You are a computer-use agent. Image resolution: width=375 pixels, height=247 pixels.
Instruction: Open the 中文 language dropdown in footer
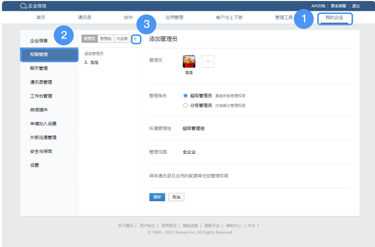coord(253,226)
